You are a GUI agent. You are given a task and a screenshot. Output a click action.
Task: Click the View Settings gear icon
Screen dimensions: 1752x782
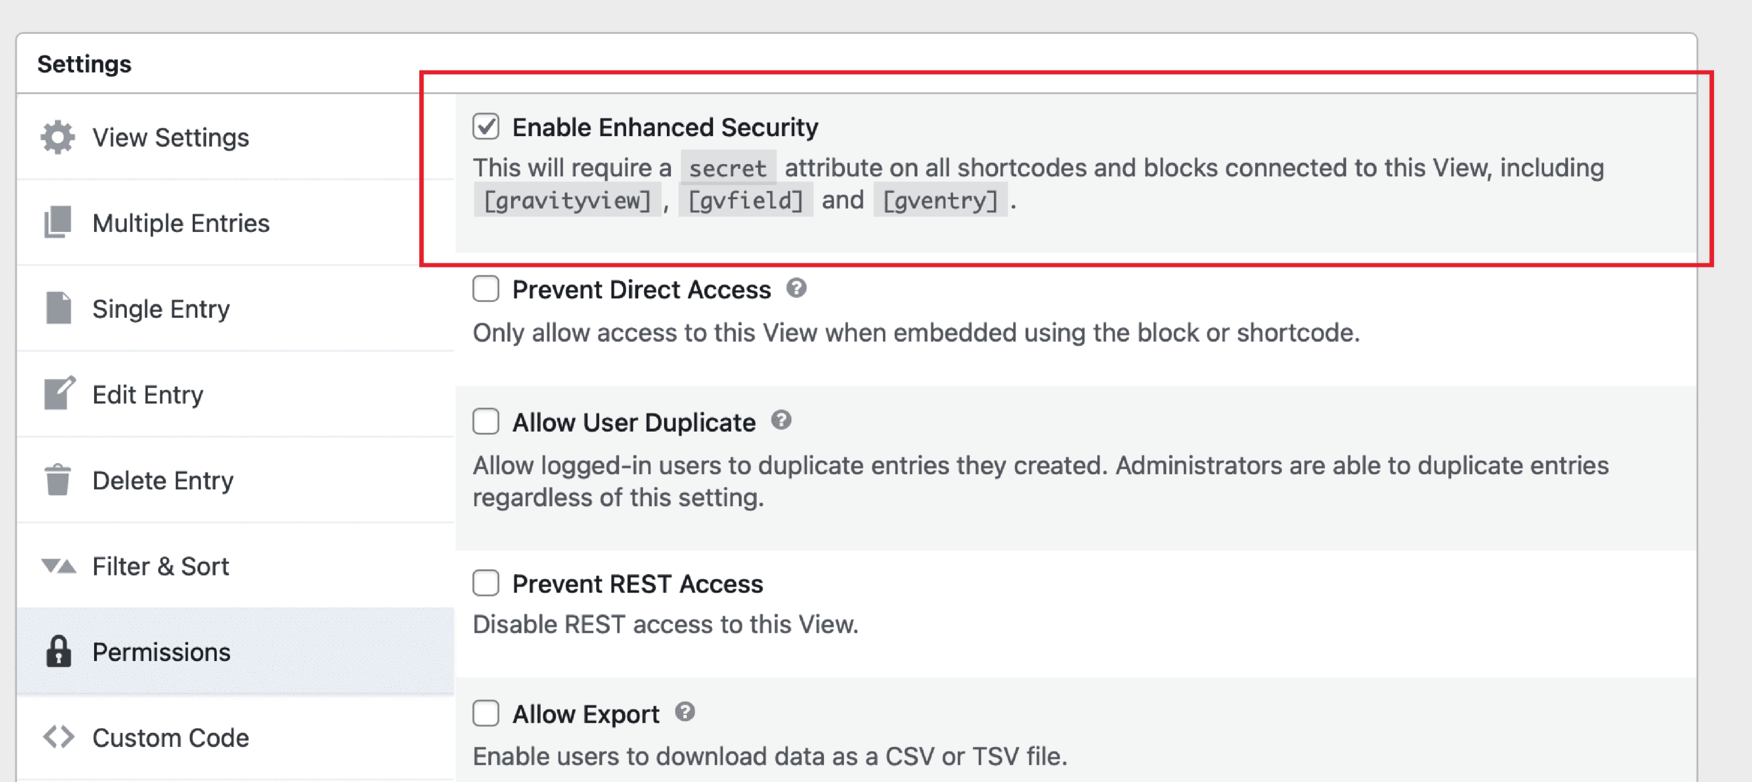(58, 137)
